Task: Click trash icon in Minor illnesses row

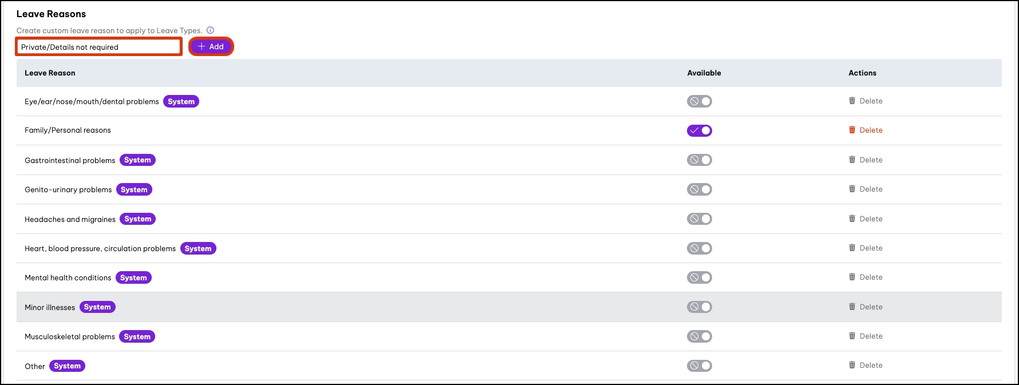Action: click(852, 307)
